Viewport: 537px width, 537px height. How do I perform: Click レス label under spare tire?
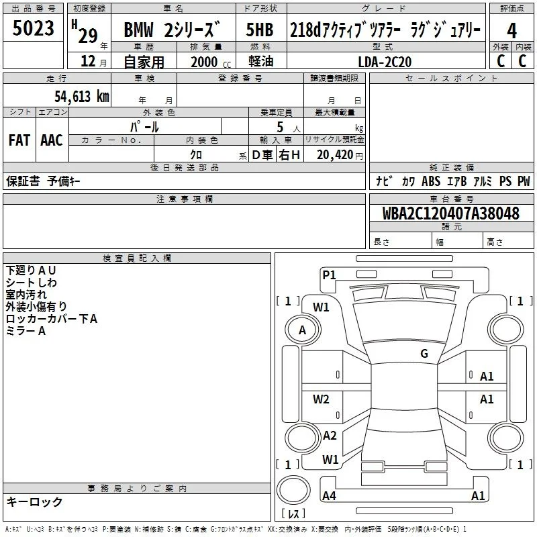293,513
